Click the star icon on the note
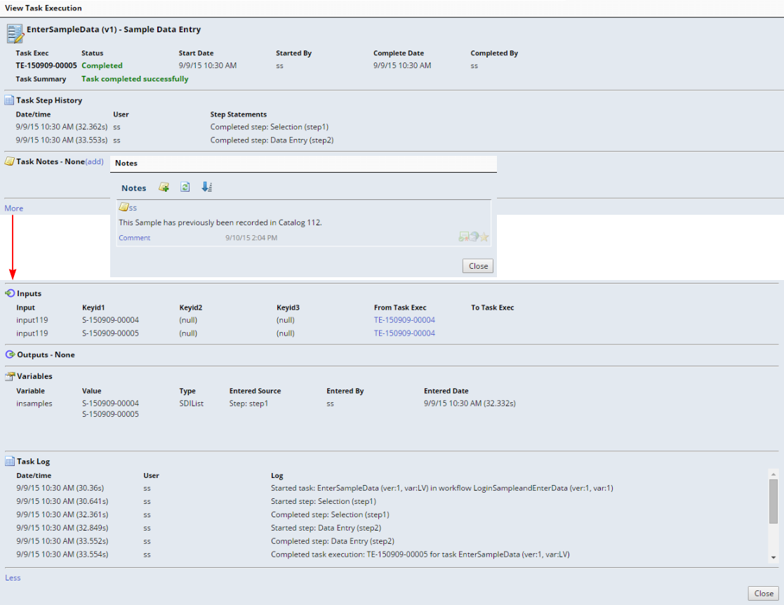The width and height of the screenshot is (784, 605). click(484, 237)
